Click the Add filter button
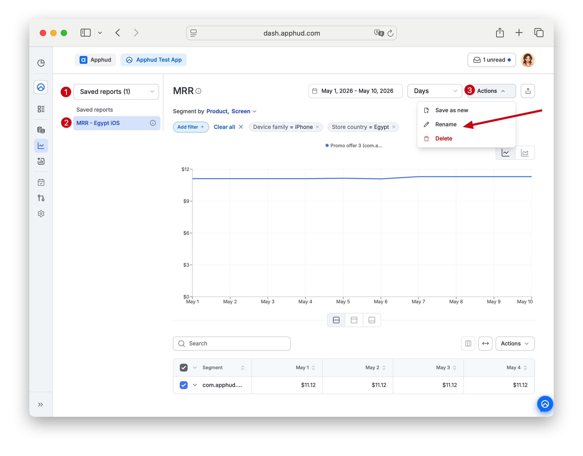 pyautogui.click(x=191, y=127)
